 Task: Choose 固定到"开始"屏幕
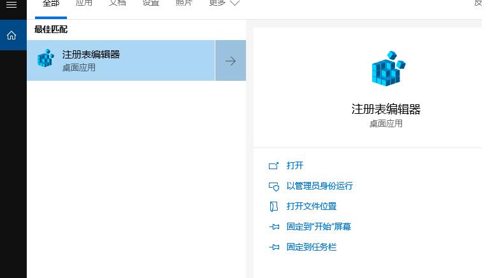[319, 226]
